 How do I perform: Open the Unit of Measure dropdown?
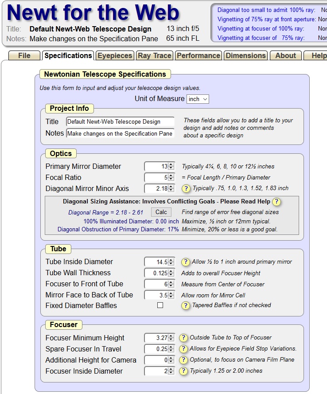click(x=198, y=99)
